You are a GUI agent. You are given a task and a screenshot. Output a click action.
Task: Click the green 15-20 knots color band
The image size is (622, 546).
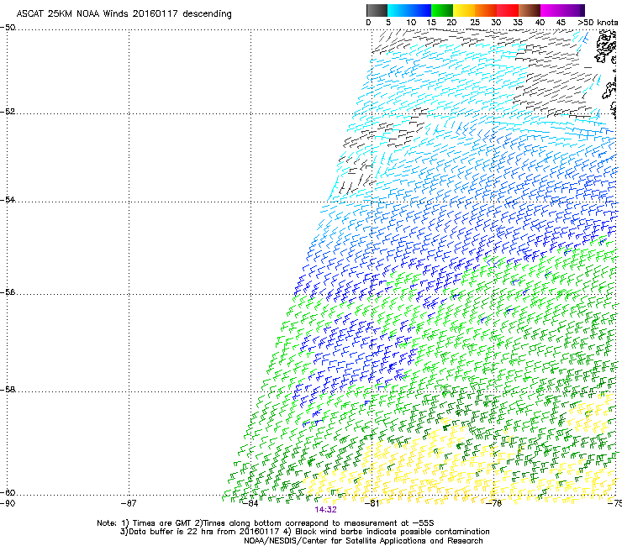[x=442, y=10]
